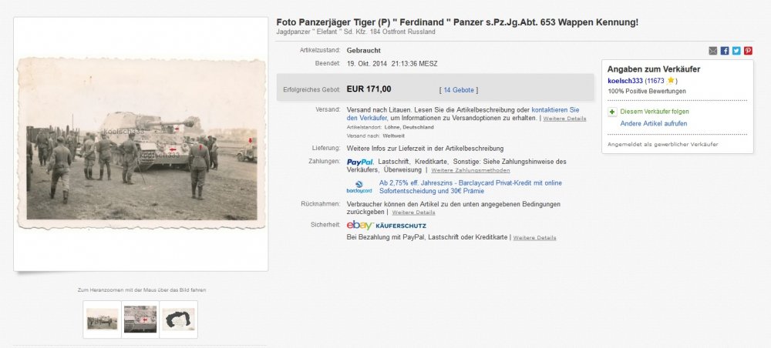This screenshot has height=348, width=771.
Task: Expand "Weitere Zahlungsmethoden" link
Action: click(470, 169)
